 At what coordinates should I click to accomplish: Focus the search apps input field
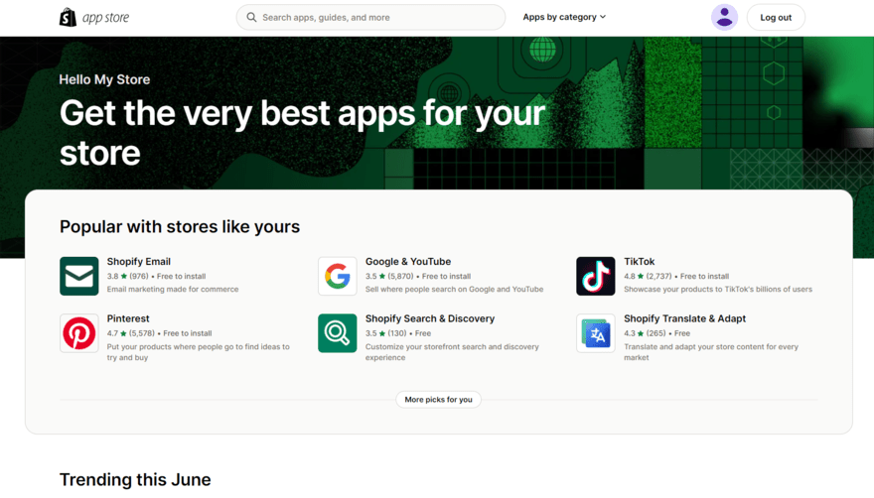[x=370, y=17]
